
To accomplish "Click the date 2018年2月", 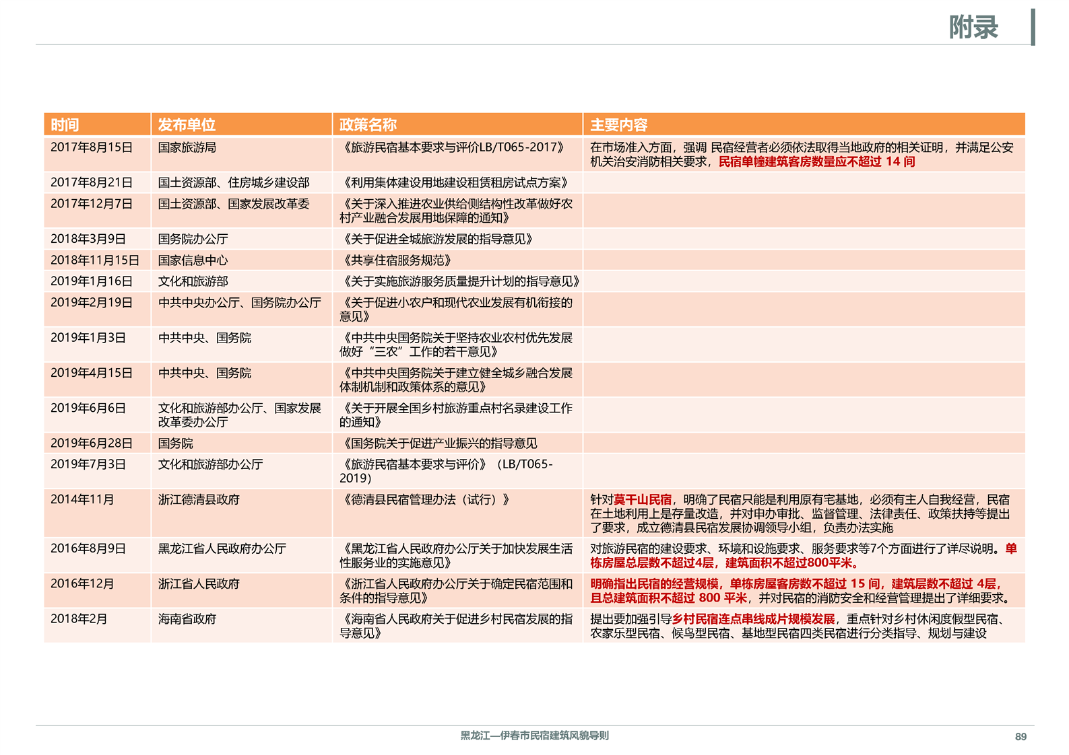I will click(79, 619).
